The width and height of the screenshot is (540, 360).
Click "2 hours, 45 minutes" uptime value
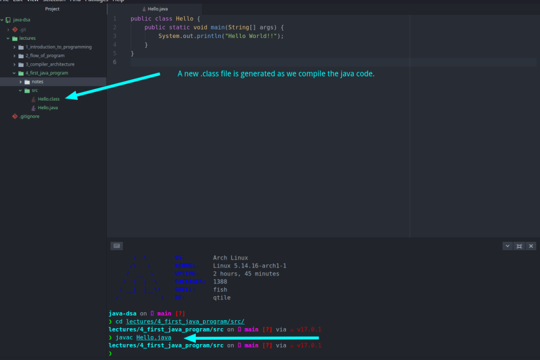(x=246, y=274)
